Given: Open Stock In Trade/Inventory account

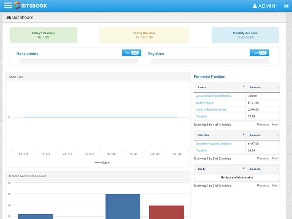Looking at the screenshot, I should point(211,109).
